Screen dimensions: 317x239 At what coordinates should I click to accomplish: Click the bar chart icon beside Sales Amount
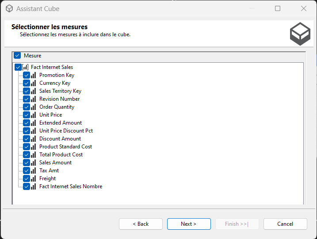(33, 163)
